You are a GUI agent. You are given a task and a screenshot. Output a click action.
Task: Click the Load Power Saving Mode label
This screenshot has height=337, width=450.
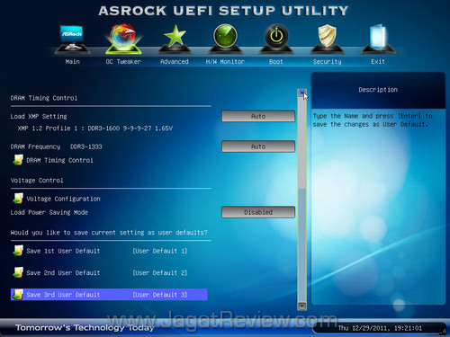click(49, 212)
